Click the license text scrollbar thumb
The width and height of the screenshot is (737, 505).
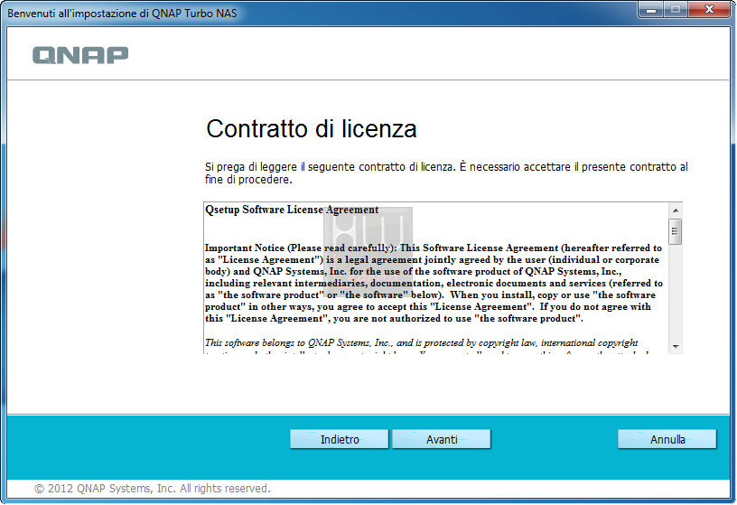point(676,231)
